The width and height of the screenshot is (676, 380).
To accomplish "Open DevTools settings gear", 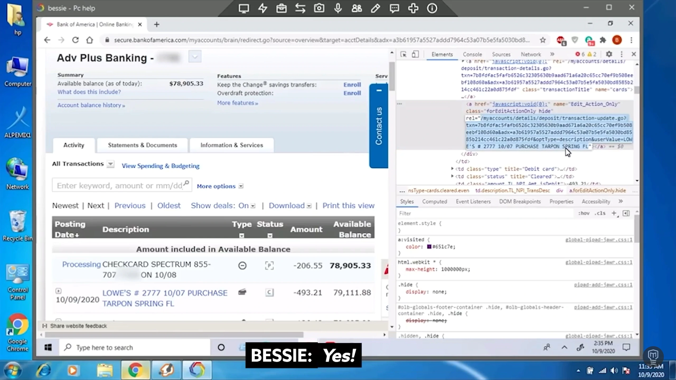I will [609, 54].
